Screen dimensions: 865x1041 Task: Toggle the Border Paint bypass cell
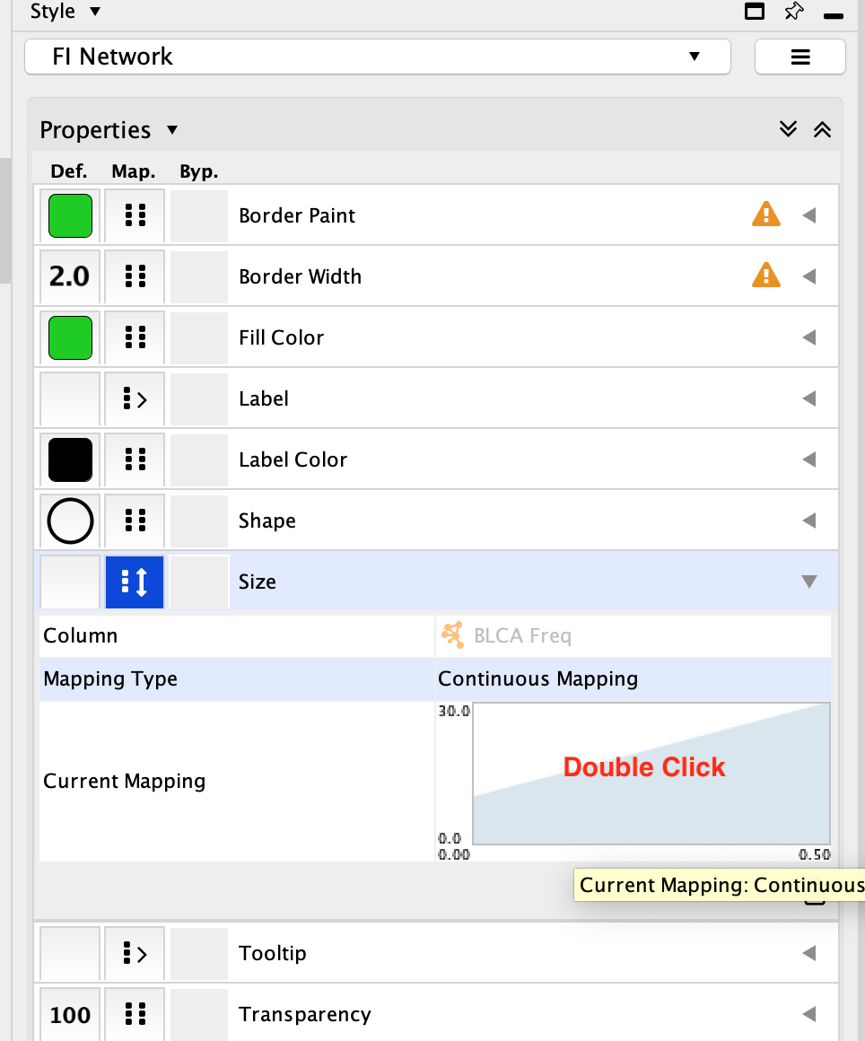tap(199, 215)
